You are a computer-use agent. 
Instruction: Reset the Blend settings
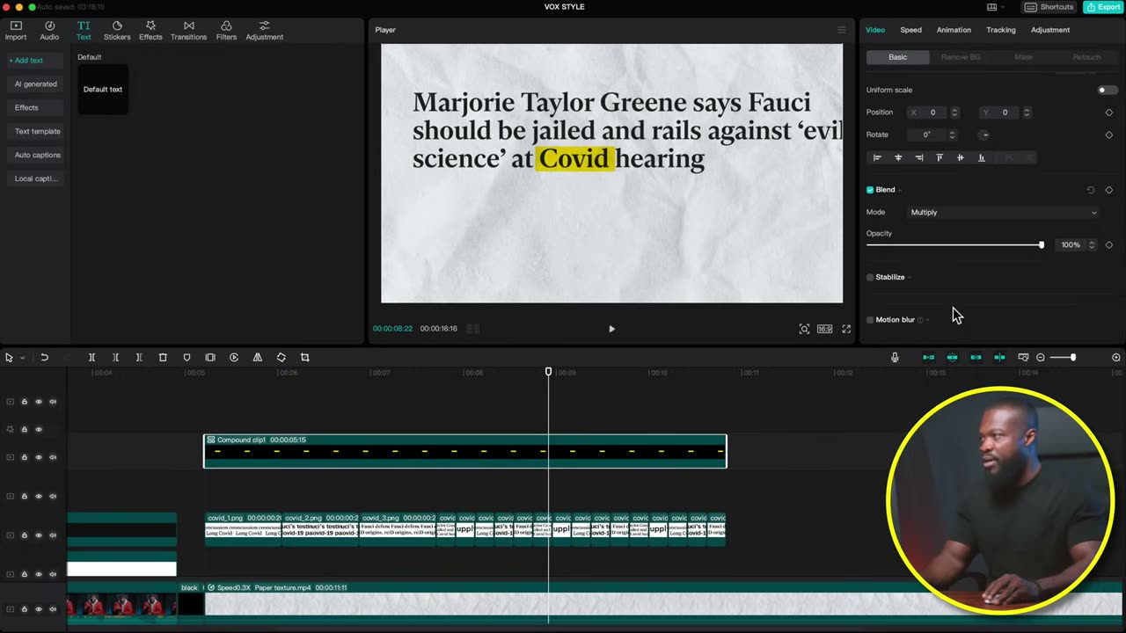(1091, 190)
